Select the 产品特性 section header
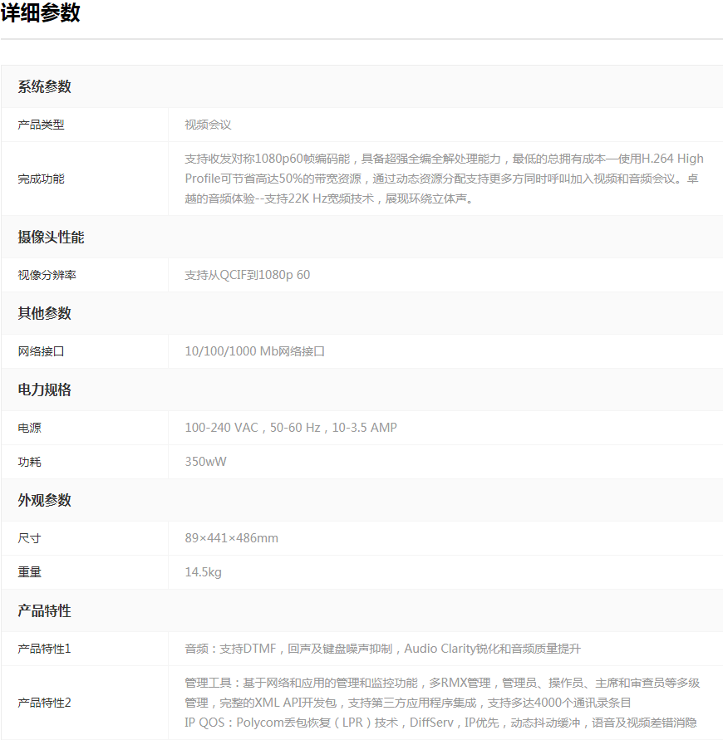723x740 pixels. (45, 610)
